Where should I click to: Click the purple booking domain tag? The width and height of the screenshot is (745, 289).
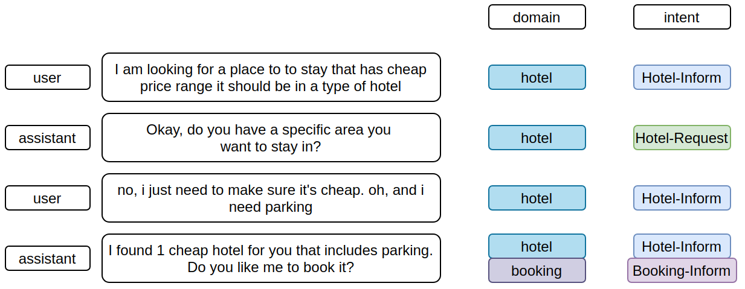[x=537, y=270]
